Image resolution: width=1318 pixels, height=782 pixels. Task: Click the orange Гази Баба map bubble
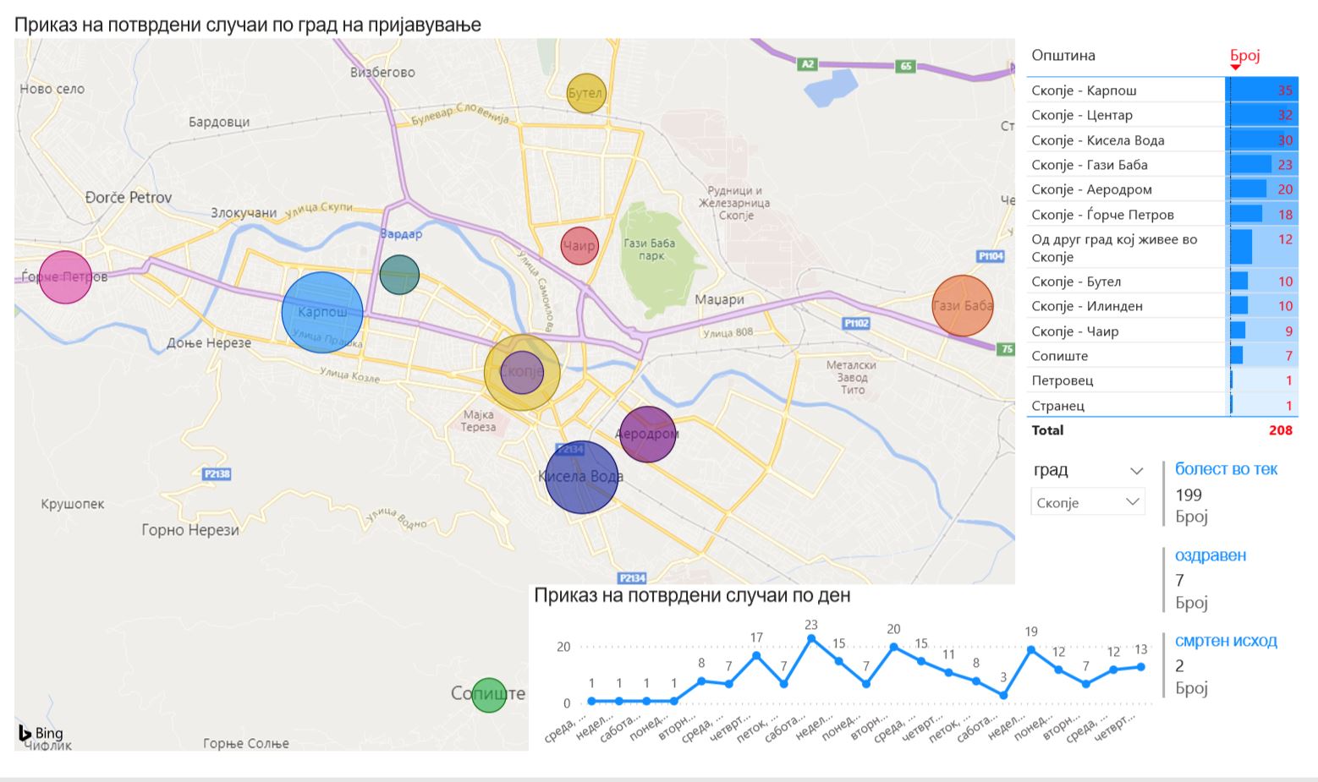[962, 306]
